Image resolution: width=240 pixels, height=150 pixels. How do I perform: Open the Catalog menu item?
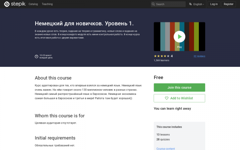(x=33, y=4)
